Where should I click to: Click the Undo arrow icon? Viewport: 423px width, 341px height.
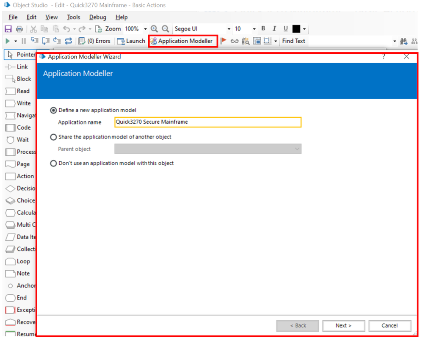66,29
